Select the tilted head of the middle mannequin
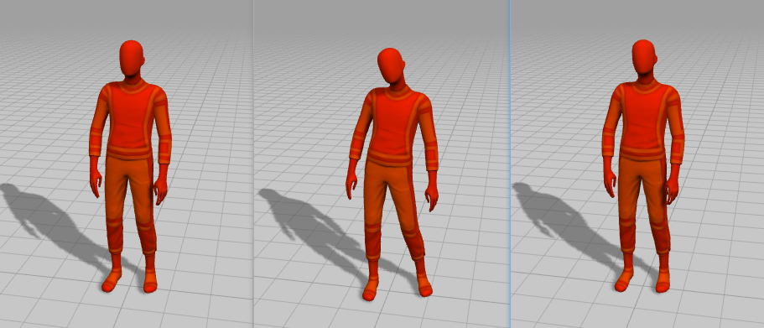 click(392, 66)
